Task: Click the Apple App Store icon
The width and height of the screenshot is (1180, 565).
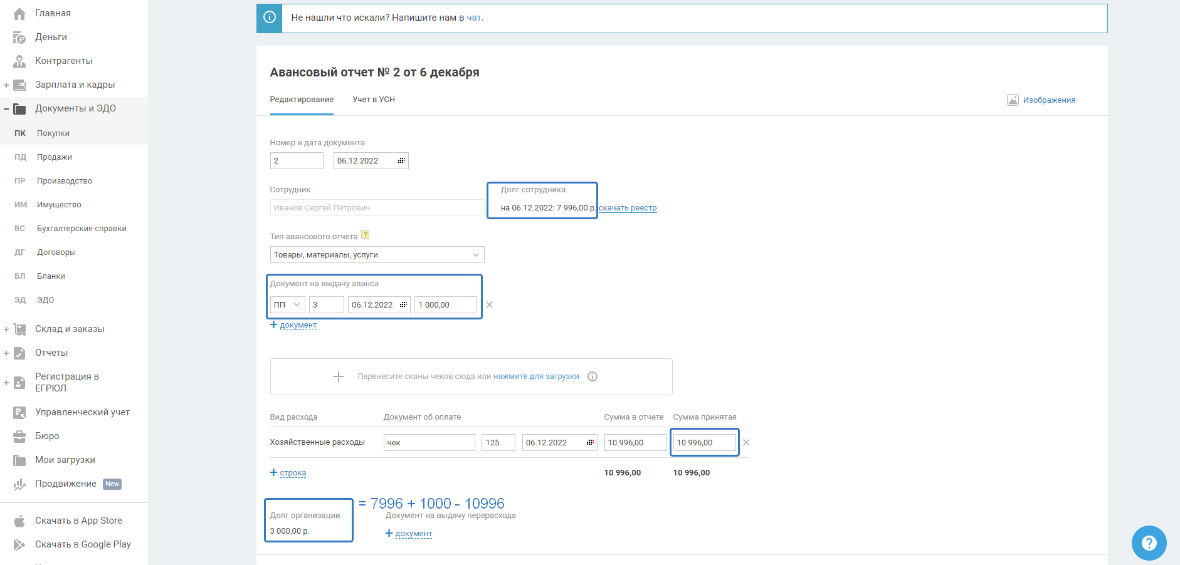Action: coord(19,521)
